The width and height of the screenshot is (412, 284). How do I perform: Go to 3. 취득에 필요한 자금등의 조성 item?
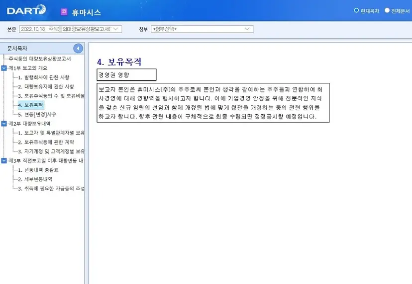[51, 188]
